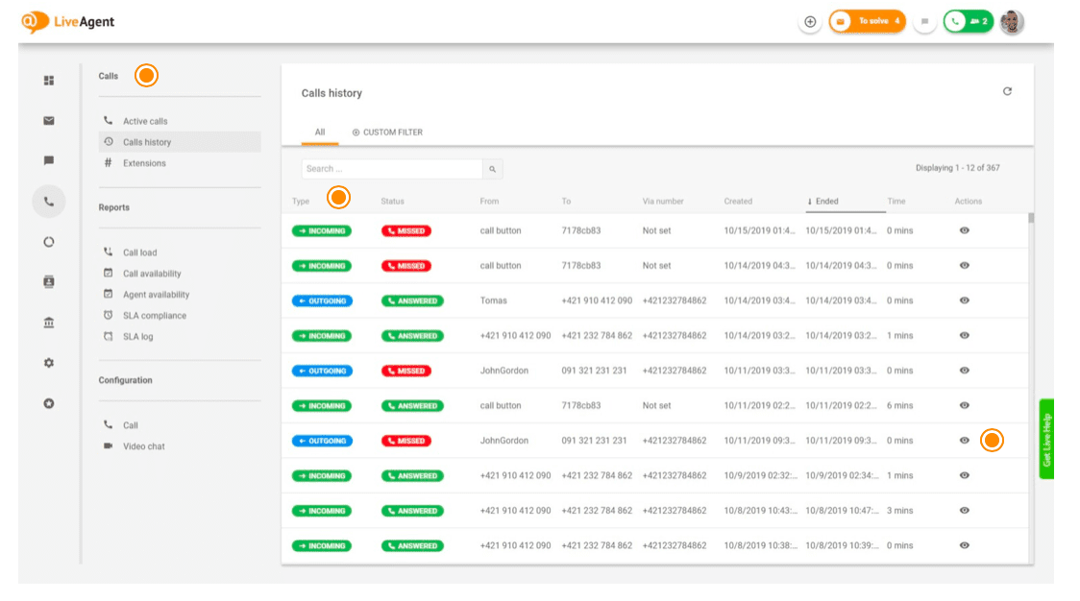1080x601 pixels.
Task: Open the knowledge base bank icon in sidebar
Action: (49, 323)
